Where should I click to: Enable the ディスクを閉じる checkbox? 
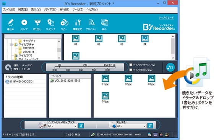[131, 70]
